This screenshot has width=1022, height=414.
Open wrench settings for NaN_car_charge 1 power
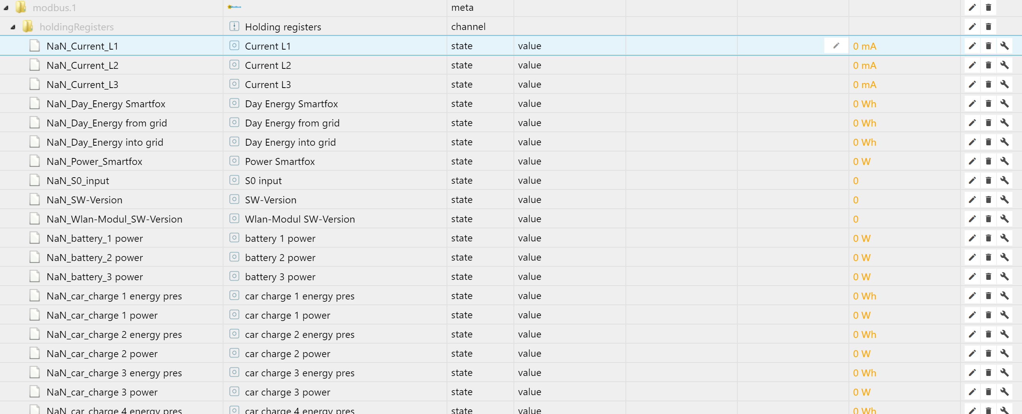(1004, 315)
